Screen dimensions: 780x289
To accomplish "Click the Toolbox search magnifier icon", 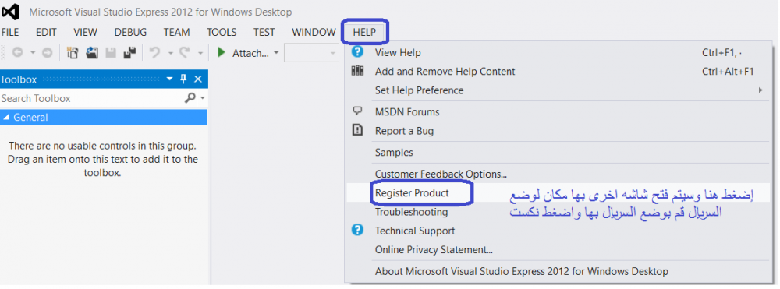I will click(190, 98).
